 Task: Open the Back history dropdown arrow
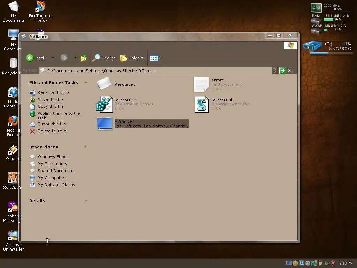53,58
